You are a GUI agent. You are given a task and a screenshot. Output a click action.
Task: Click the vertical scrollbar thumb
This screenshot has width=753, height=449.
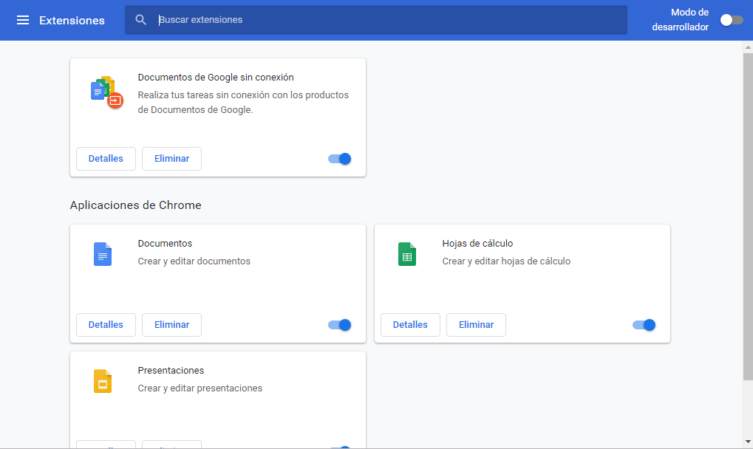click(748, 216)
